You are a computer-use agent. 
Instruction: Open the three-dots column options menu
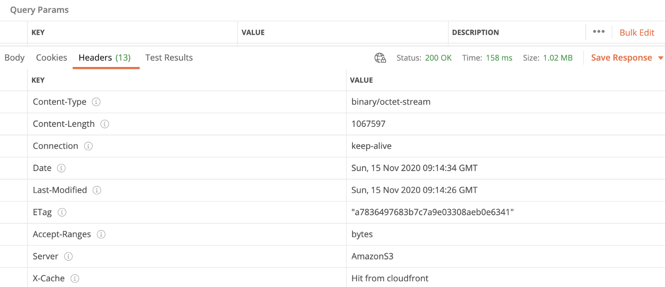[599, 32]
